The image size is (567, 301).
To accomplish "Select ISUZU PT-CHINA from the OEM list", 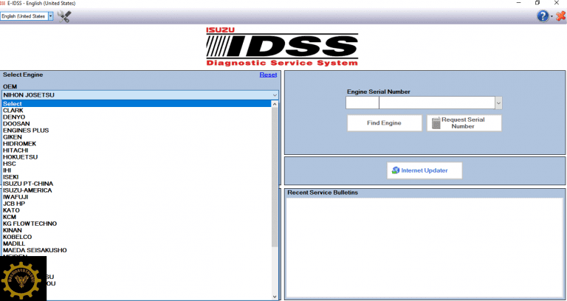I will (137, 184).
